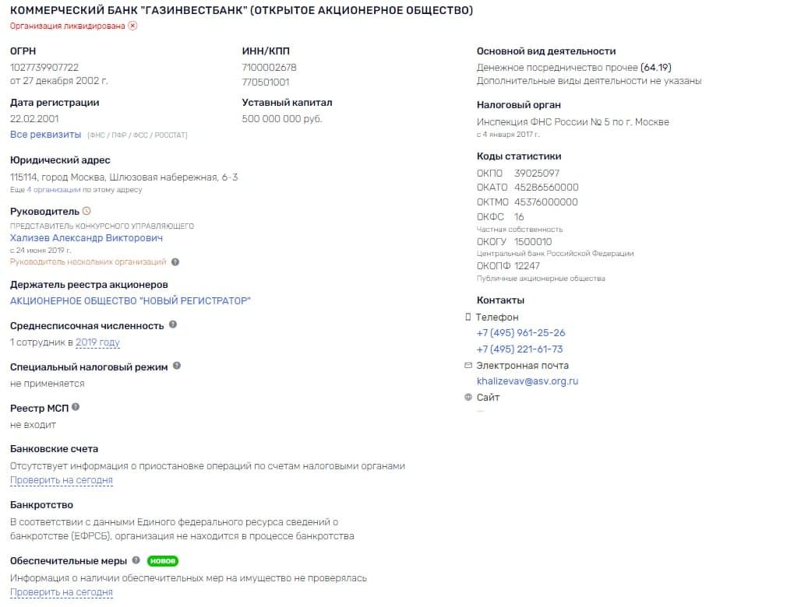This screenshot has height=607, width=794.
Task: Click help icon beside Среднесписочная численность
Action: pos(173,325)
